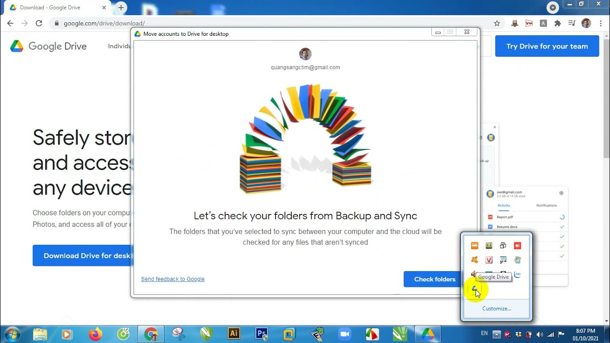Viewport: 610px width, 343px height.
Task: Click the tab search dropdown arrow
Action: [x=552, y=8]
